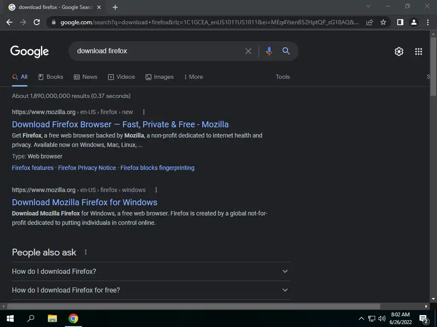Select the All results tab
The width and height of the screenshot is (437, 327).
click(x=20, y=77)
